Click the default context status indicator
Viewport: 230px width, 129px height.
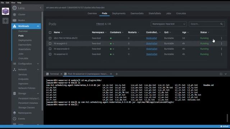tap(224, 126)
